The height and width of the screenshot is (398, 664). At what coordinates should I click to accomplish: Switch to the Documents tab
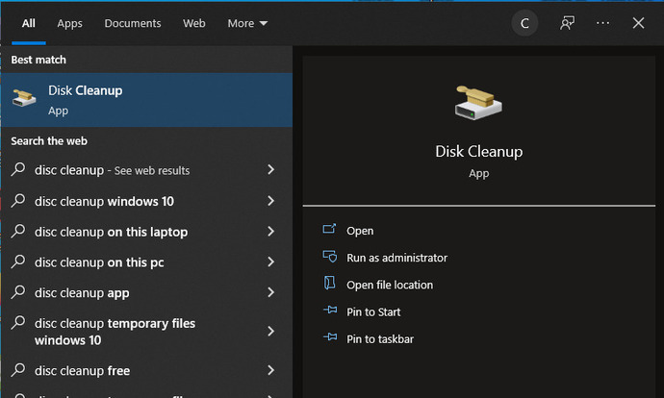pyautogui.click(x=133, y=23)
